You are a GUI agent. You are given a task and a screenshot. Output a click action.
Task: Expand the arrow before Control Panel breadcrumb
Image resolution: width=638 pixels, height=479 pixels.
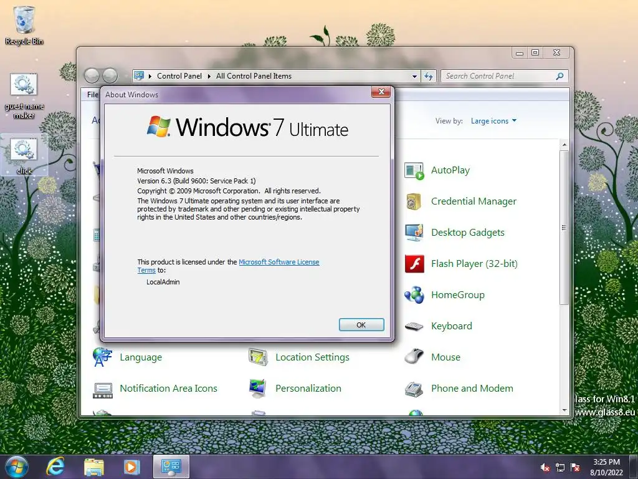point(150,76)
